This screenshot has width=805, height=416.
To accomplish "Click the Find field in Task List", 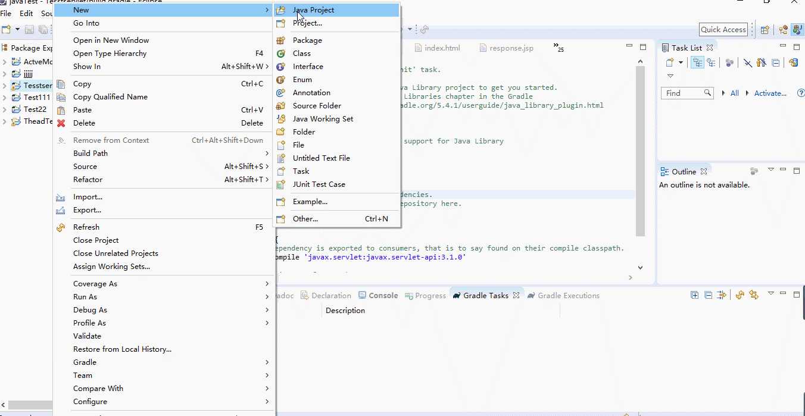I will (x=687, y=93).
